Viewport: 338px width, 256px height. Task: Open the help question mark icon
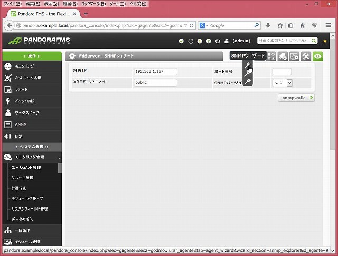209,41
